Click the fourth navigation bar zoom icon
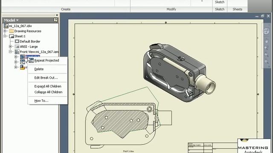Viewport: 273px width, 153px height. [266, 54]
